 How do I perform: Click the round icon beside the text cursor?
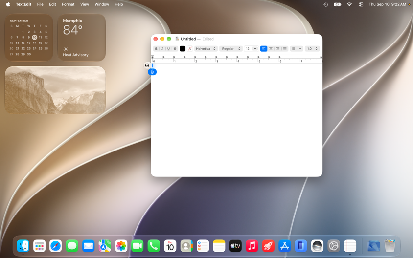coord(147,65)
